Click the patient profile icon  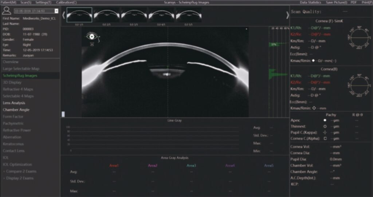[6, 11]
